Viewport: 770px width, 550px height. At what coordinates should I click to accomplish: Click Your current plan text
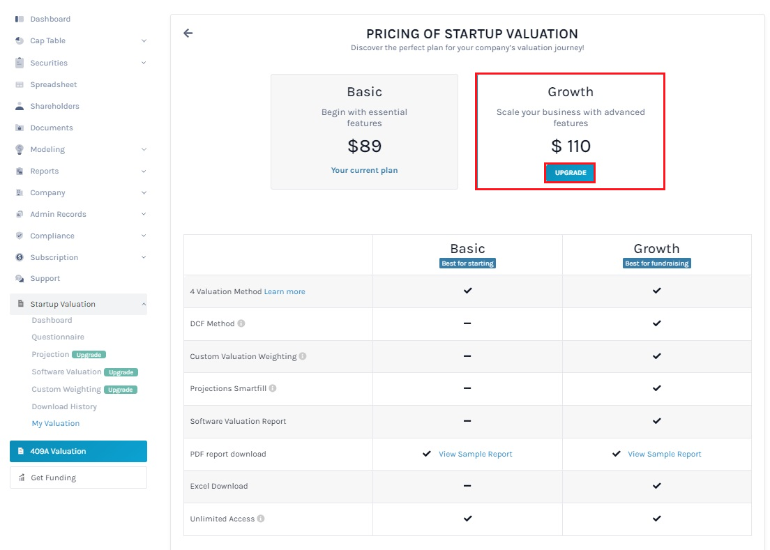point(364,170)
